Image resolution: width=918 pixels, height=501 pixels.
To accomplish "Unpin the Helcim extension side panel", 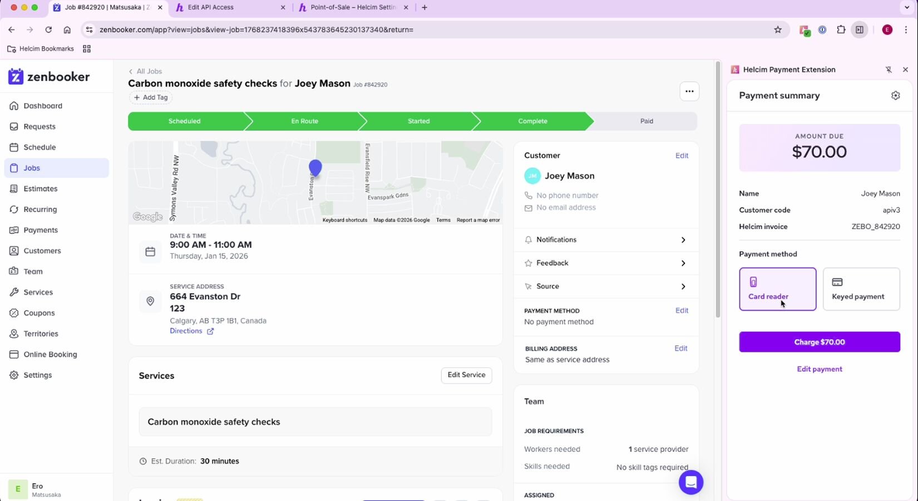I will pos(889,70).
